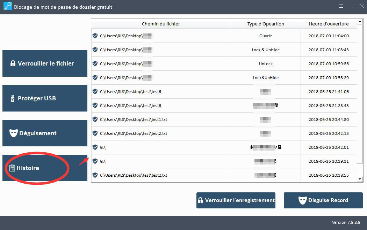Click the key logo in the title bar
The height and width of the screenshot is (230, 367).
coord(7,7)
